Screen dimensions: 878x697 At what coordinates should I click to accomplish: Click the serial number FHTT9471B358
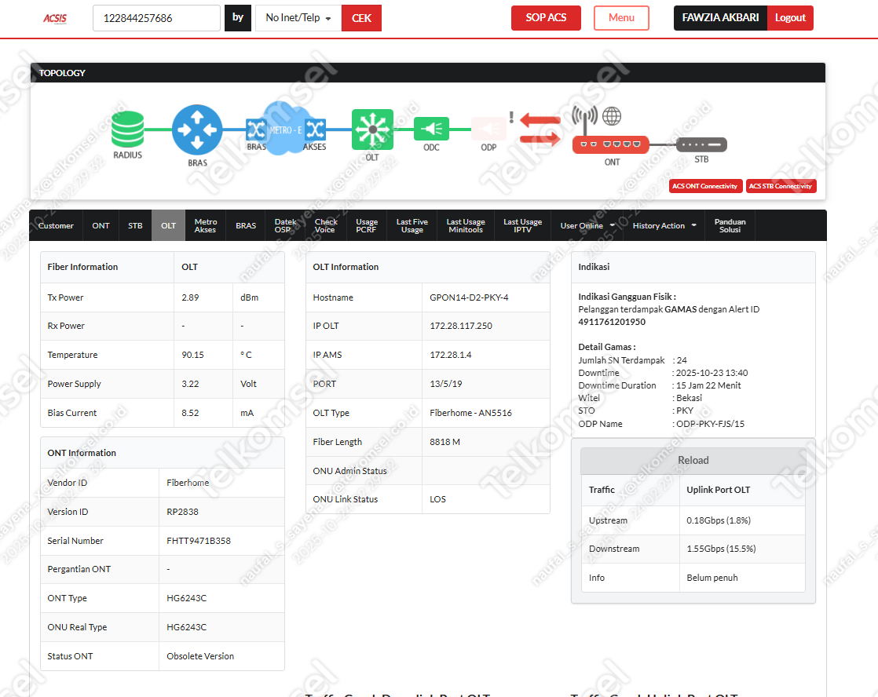pyautogui.click(x=199, y=541)
